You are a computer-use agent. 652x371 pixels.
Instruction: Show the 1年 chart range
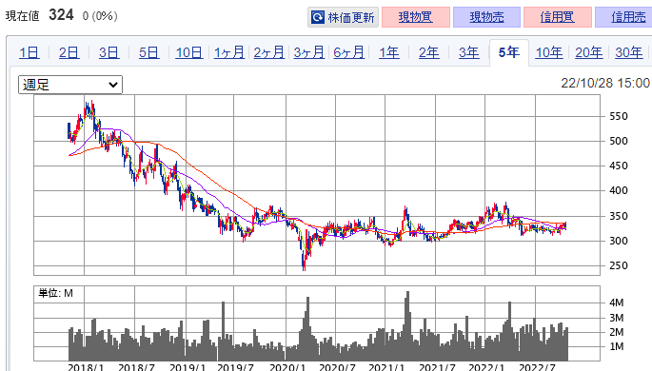click(388, 52)
